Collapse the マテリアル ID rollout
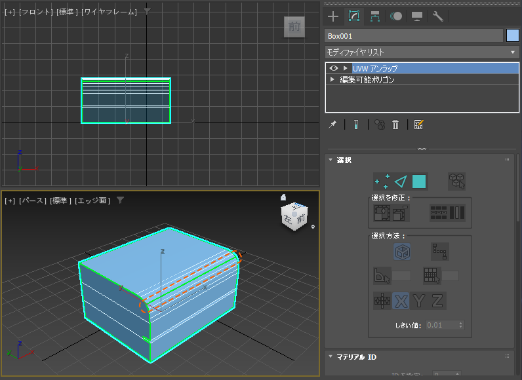 tap(331, 356)
